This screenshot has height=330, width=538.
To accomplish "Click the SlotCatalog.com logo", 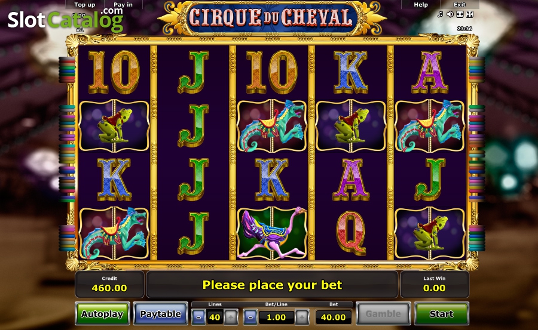I will tap(66, 20).
